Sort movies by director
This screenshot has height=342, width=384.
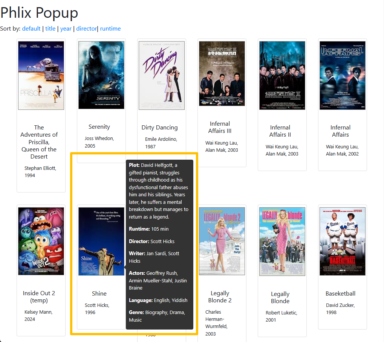pyautogui.click(x=86, y=29)
